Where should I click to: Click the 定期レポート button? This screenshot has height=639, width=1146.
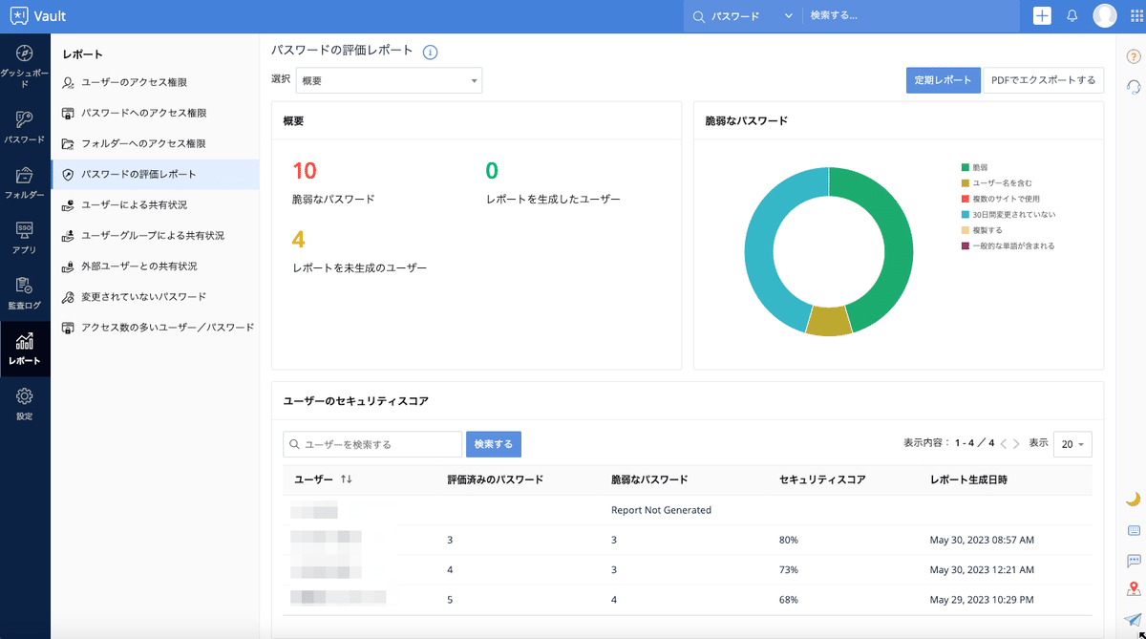[944, 80]
